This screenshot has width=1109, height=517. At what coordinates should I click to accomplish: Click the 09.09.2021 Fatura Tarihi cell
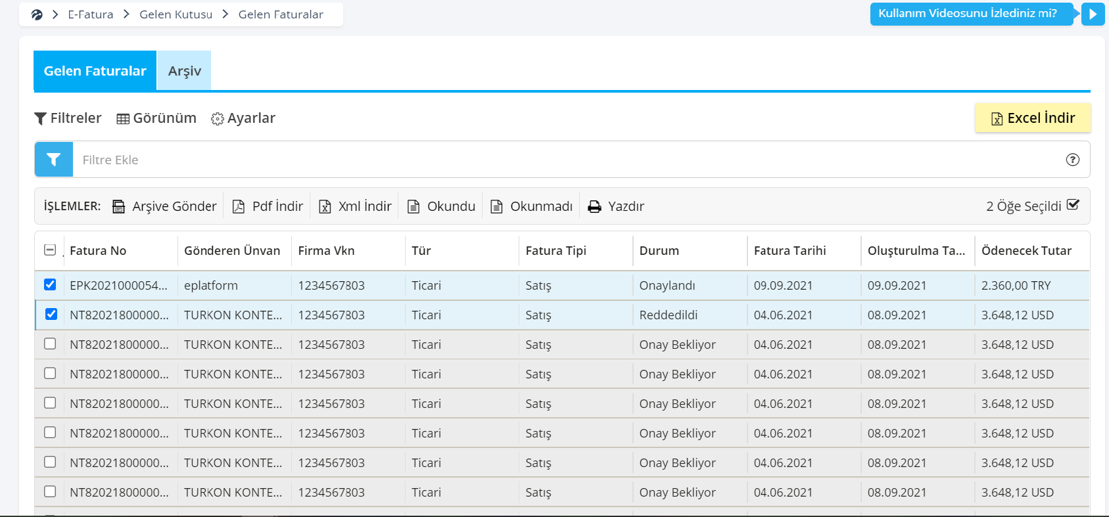[783, 286]
